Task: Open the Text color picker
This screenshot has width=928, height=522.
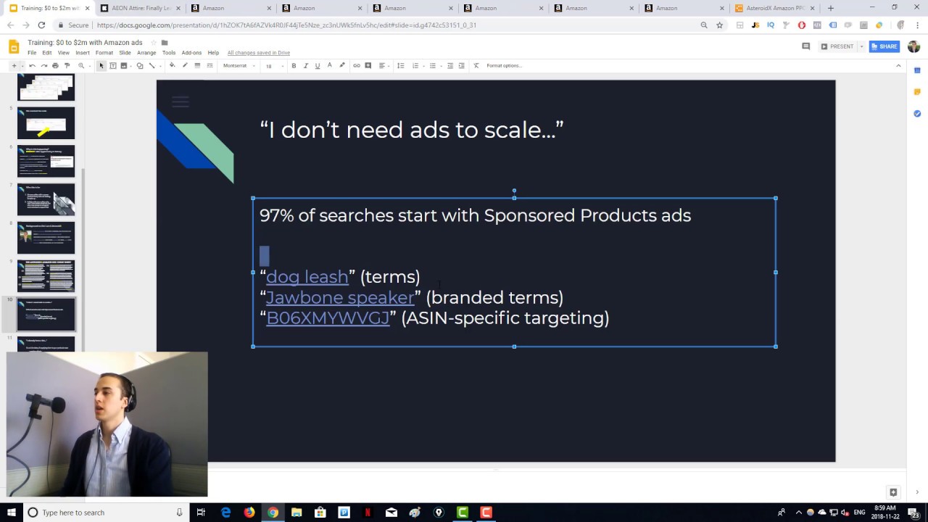Action: [x=329, y=65]
